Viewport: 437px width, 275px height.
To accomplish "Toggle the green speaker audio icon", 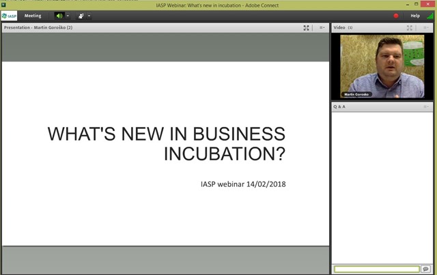I will coord(59,16).
